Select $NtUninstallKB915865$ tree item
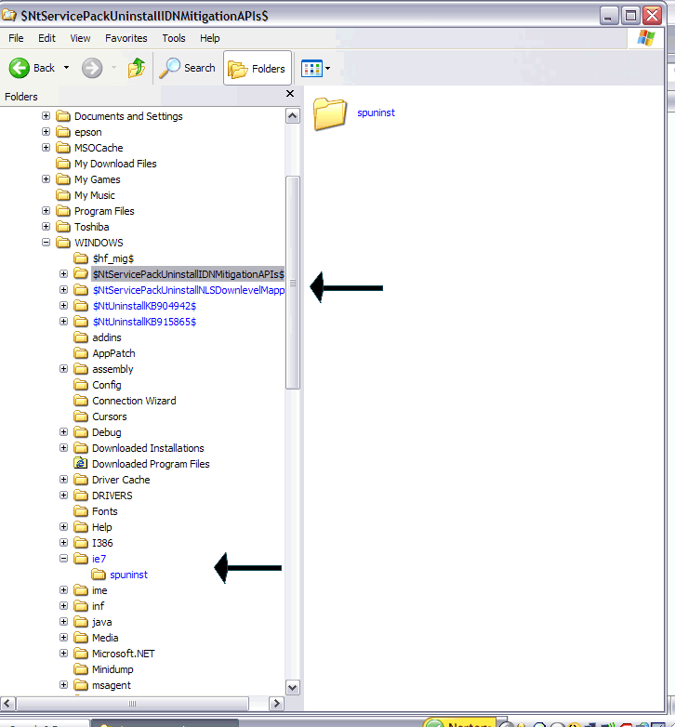 [x=144, y=322]
